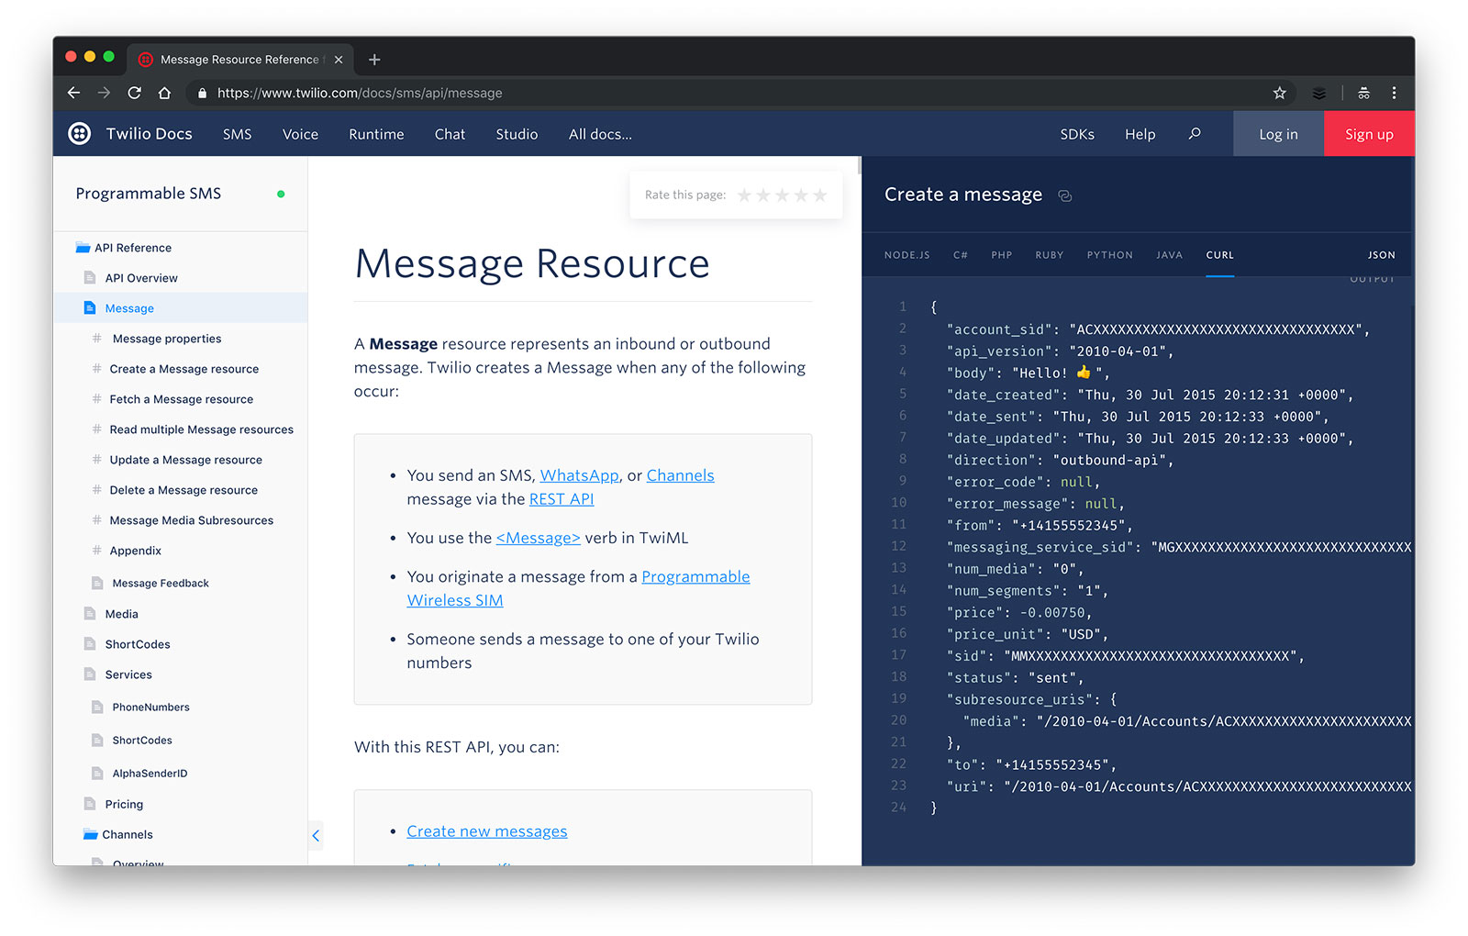Click hash icon beside Appendix
Image resolution: width=1468 pixels, height=936 pixels.
click(x=97, y=551)
